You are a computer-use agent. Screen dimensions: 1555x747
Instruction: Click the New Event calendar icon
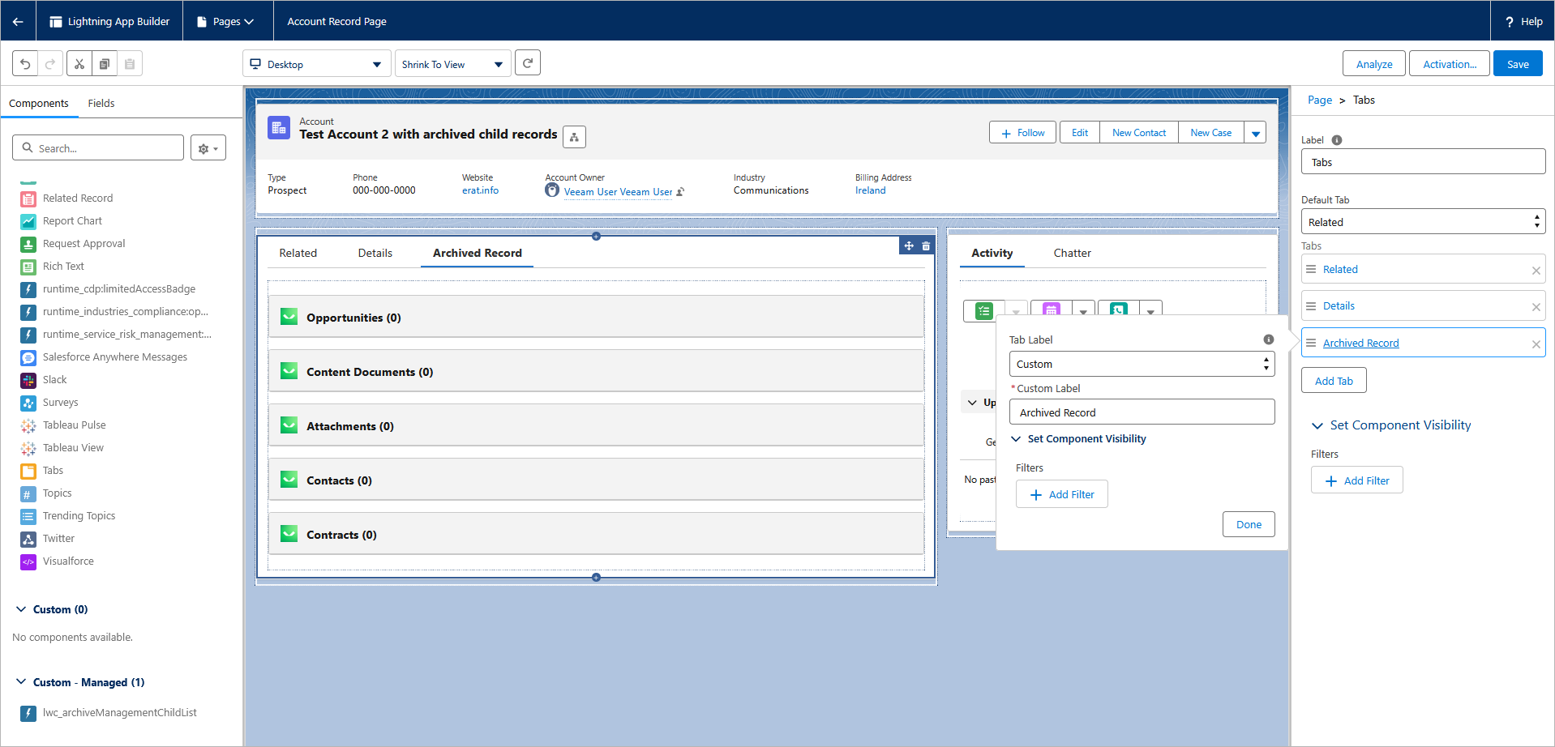pyautogui.click(x=1052, y=310)
